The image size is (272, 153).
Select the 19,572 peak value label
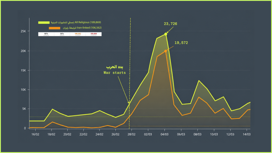coord(181,43)
